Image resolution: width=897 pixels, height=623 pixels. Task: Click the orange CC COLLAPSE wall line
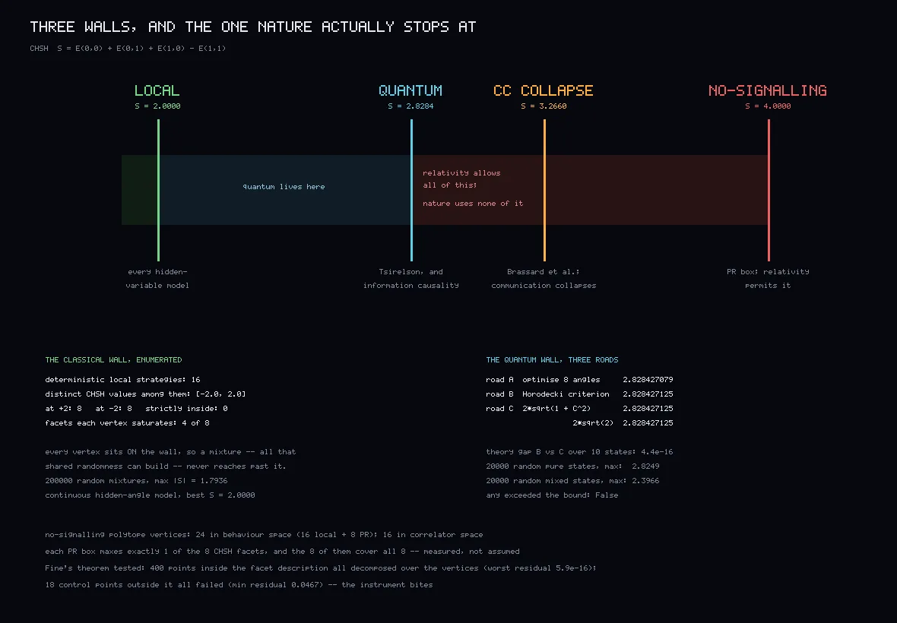[544, 190]
